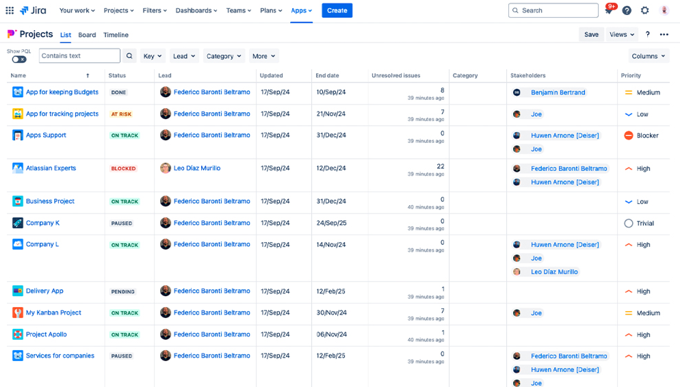The width and height of the screenshot is (680, 387).
Task: Focus the Contains text filter field
Action: [79, 56]
